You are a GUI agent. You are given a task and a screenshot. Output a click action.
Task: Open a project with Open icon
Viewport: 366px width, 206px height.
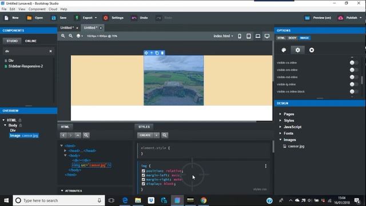tap(29, 18)
